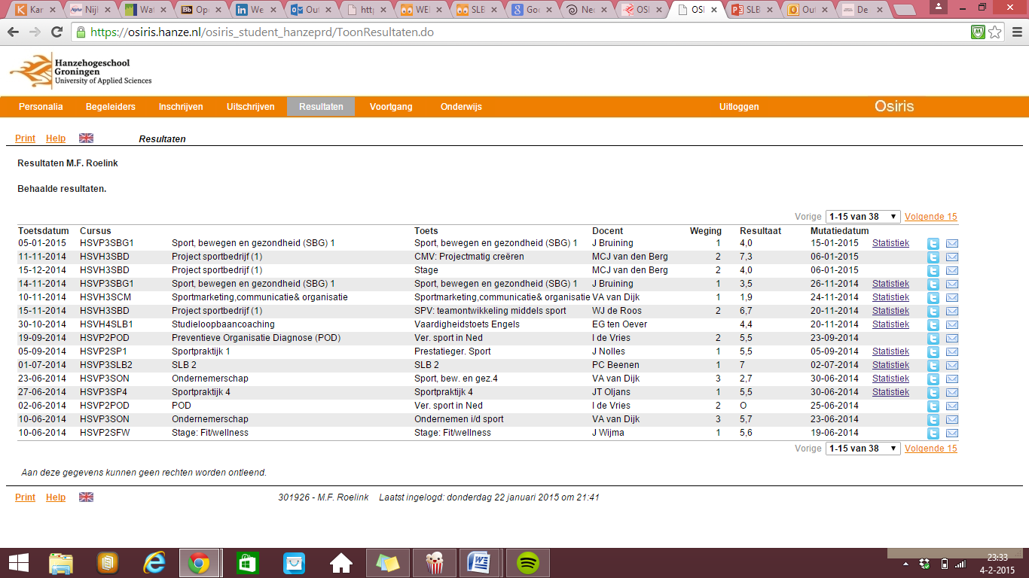Click Twitter icon for Stage: Fit/wellness row
This screenshot has width=1029, height=578.
[x=933, y=433]
